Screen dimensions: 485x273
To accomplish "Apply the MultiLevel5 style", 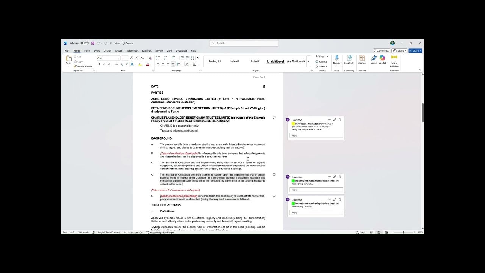I will 296,61.
